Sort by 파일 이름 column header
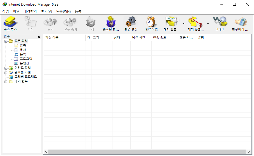Viewport: 254px width, 156px height. [x=64, y=38]
